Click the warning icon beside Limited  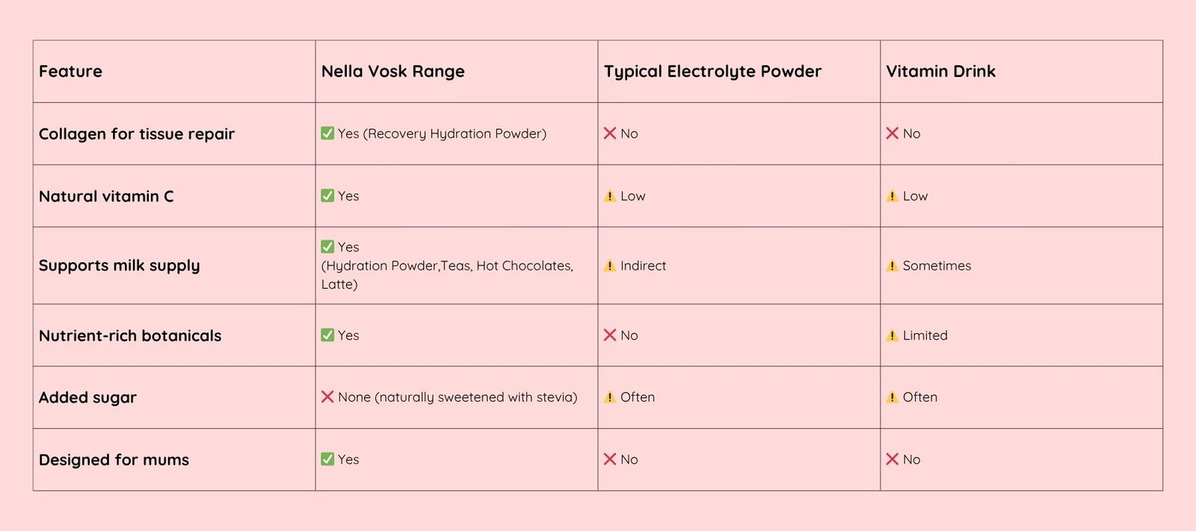coord(892,336)
